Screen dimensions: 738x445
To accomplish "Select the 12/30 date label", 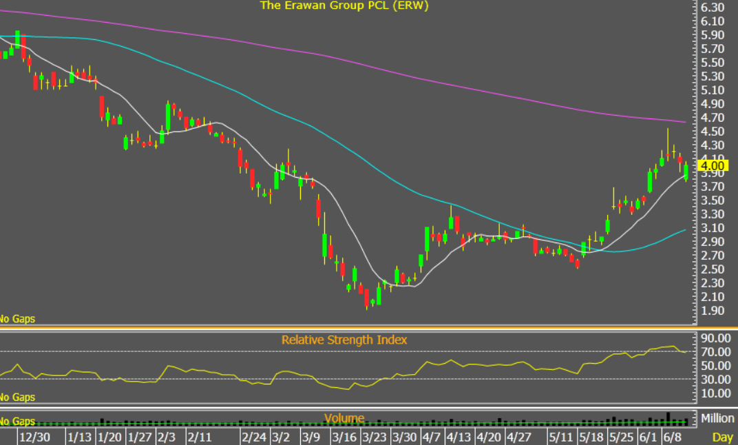I will coord(34,437).
